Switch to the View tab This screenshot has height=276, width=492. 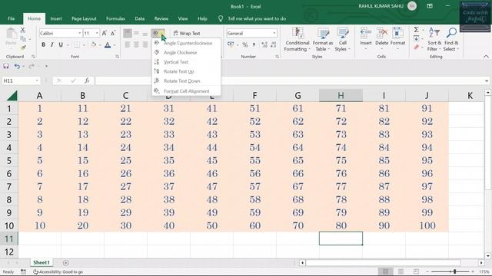coord(183,18)
